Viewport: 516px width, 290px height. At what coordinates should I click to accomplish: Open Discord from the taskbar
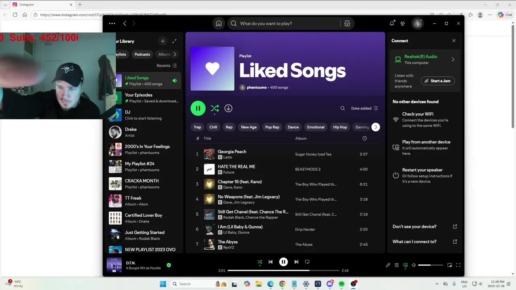point(330,284)
